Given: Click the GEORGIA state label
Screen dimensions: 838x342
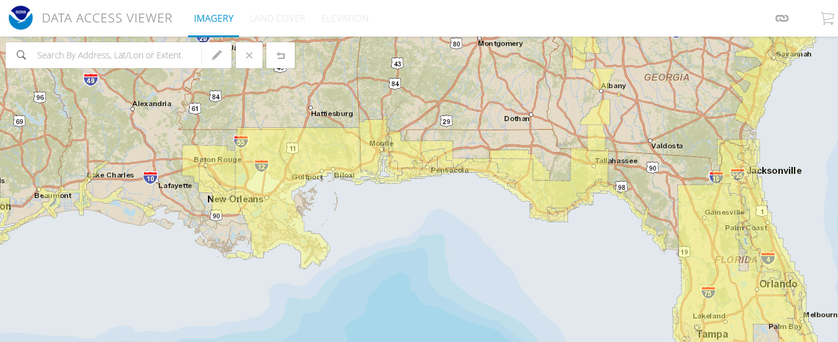Looking at the screenshot, I should [667, 78].
